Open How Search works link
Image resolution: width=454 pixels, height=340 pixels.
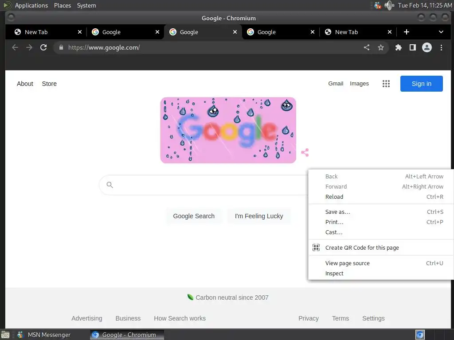pos(180,318)
